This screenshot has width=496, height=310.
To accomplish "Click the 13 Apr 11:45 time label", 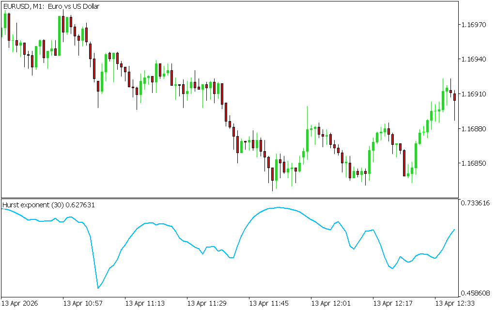I will (x=269, y=304).
